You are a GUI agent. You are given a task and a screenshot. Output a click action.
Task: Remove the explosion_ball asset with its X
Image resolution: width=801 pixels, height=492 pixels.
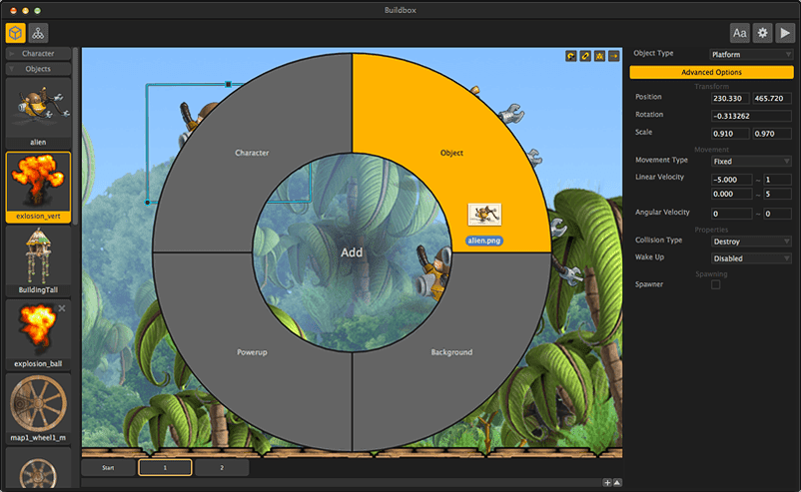[62, 308]
